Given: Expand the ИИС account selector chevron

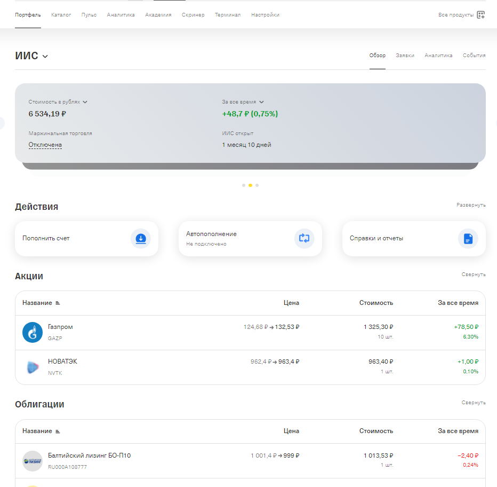Looking at the screenshot, I should click(45, 57).
